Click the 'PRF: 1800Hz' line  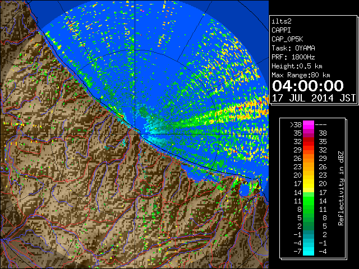pyautogui.click(x=293, y=57)
